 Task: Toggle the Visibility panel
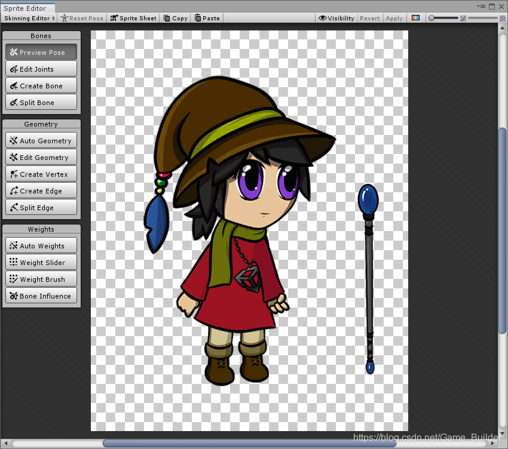[336, 18]
